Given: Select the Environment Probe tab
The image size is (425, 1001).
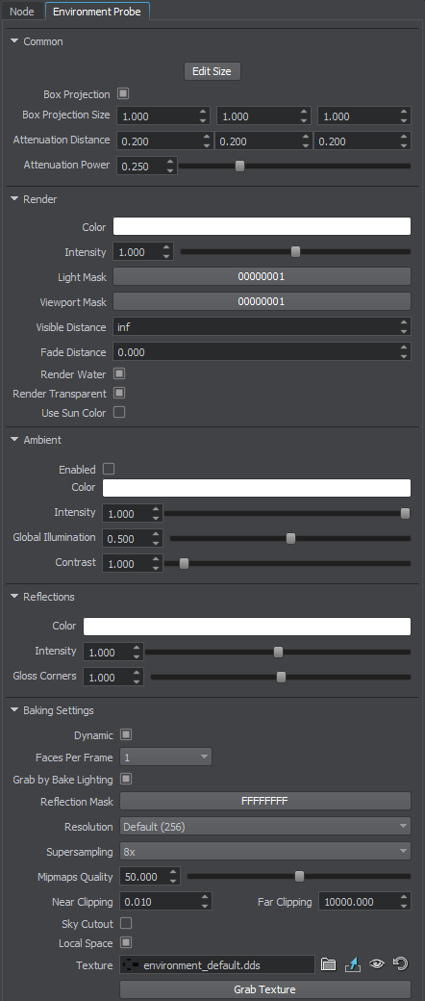Looking at the screenshot, I should [97, 12].
